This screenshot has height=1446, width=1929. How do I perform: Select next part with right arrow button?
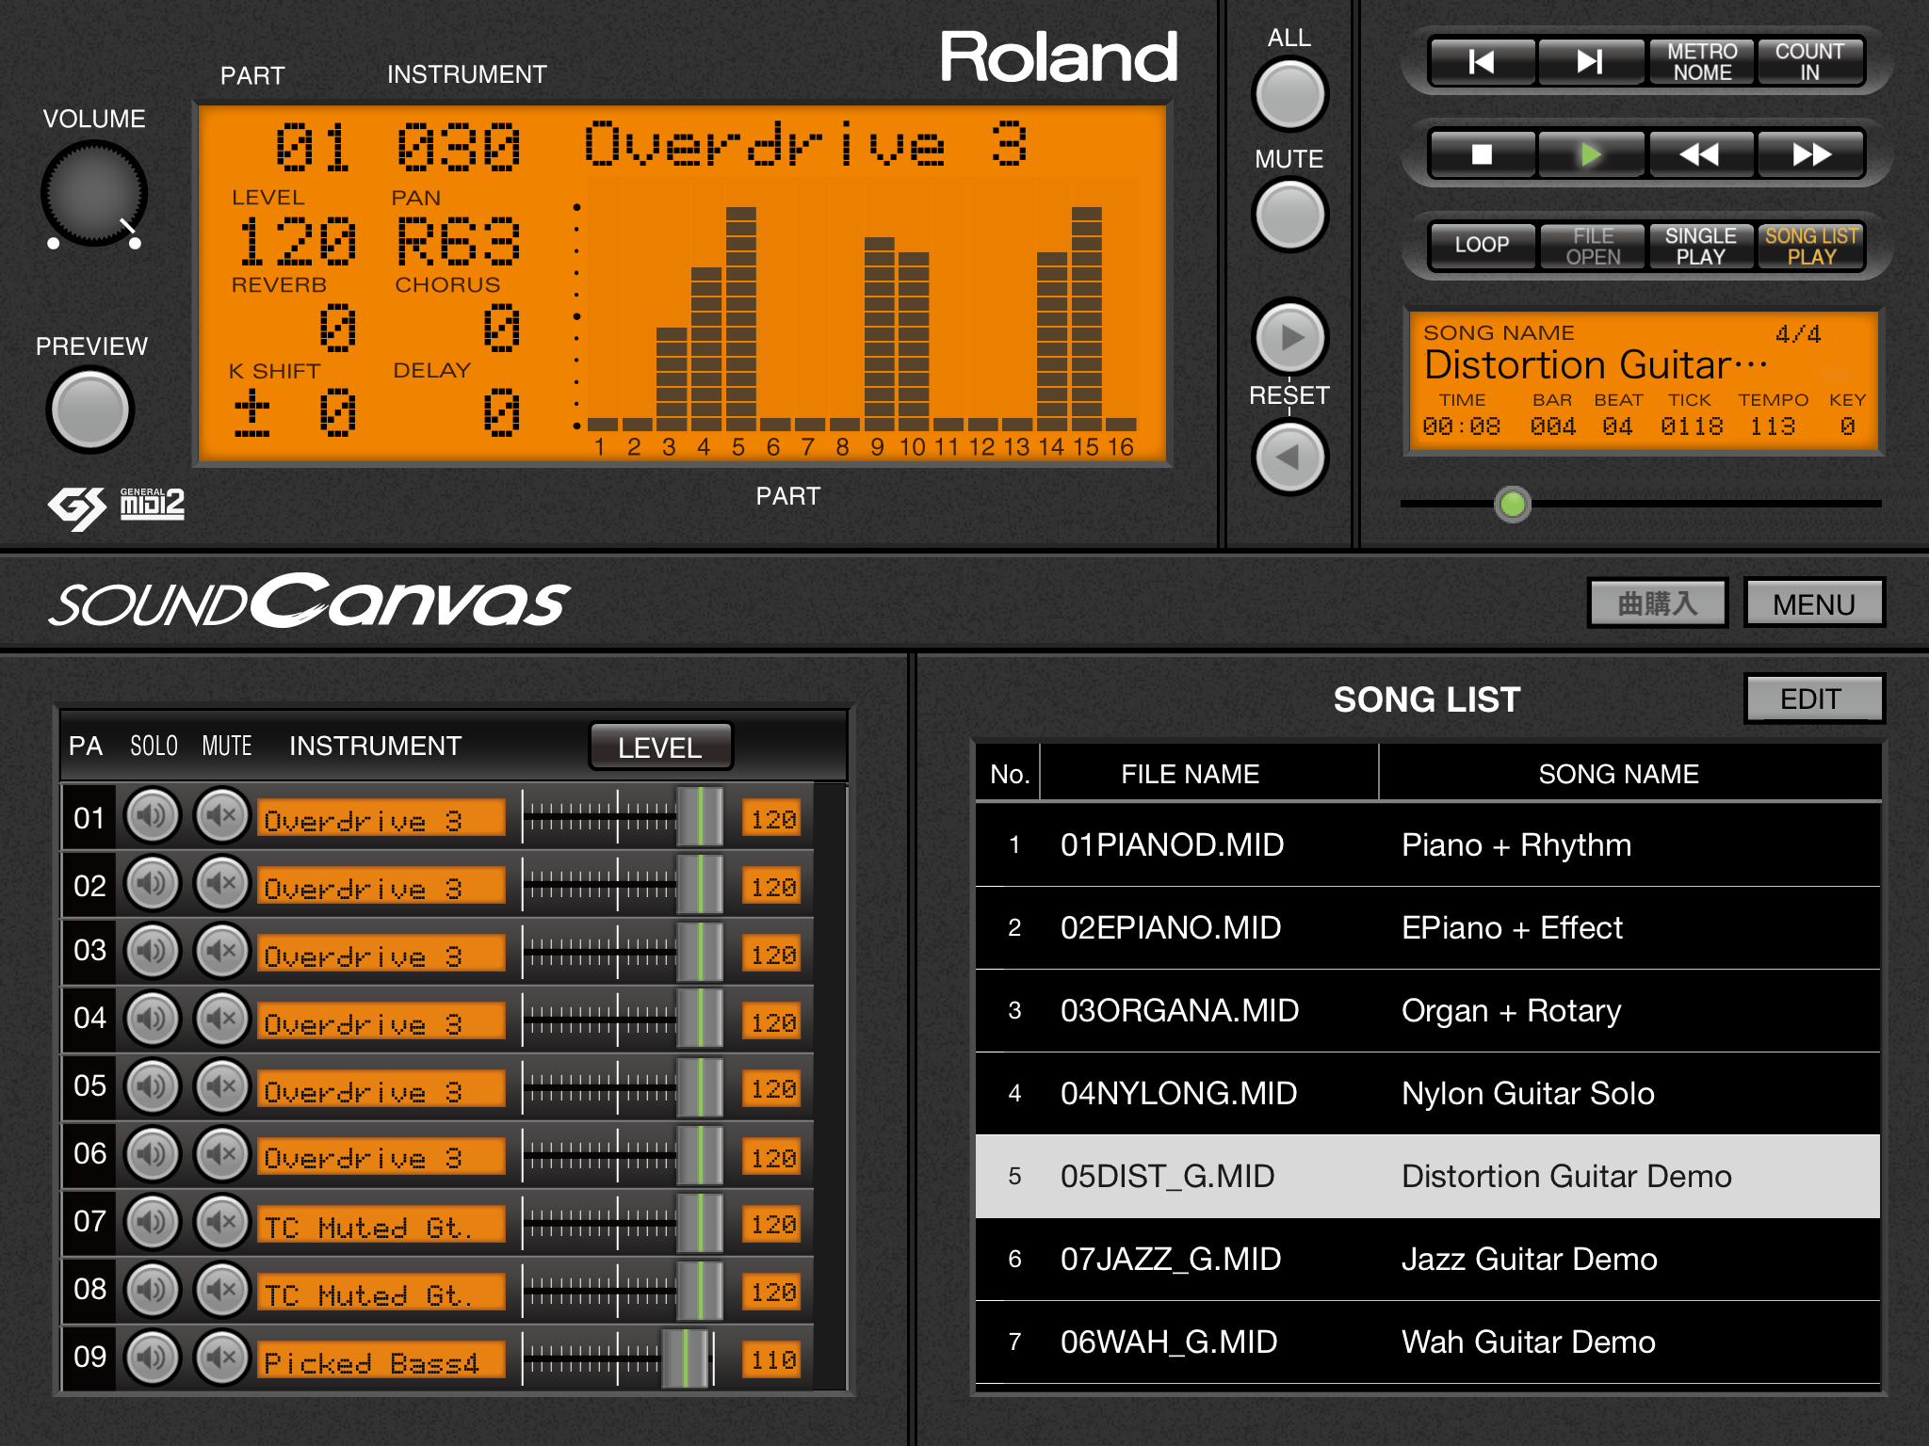(1290, 337)
